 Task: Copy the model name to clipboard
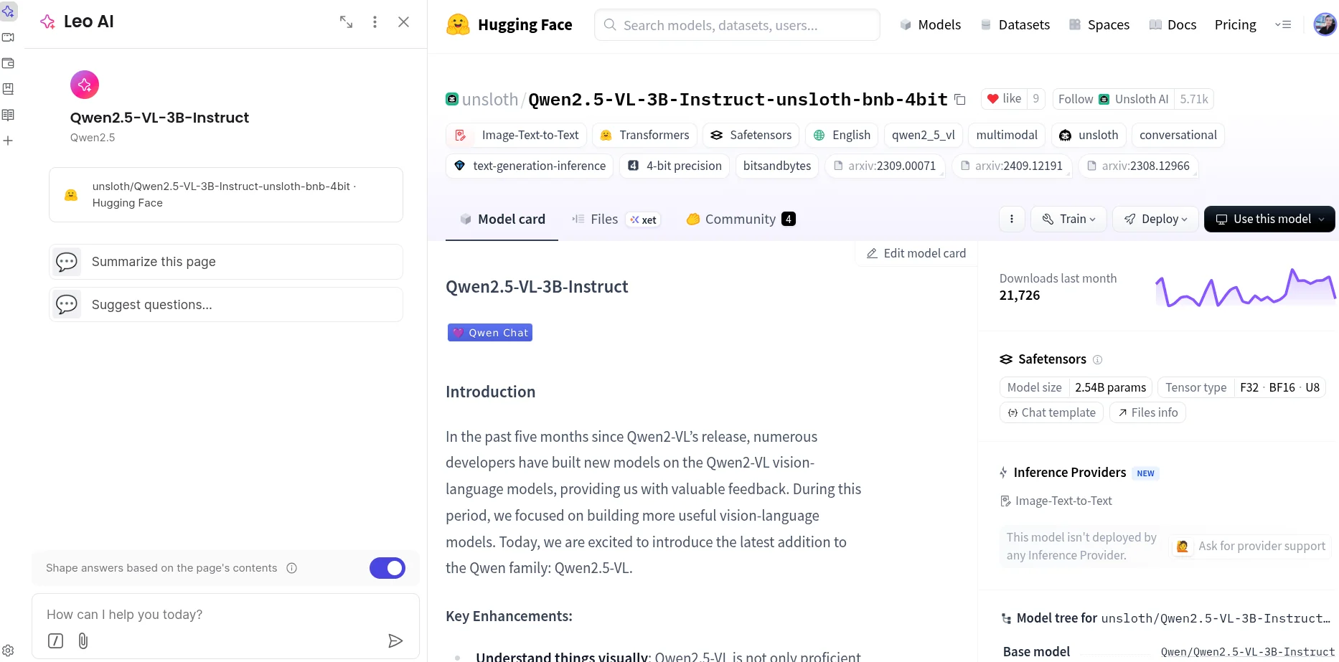[x=960, y=100]
